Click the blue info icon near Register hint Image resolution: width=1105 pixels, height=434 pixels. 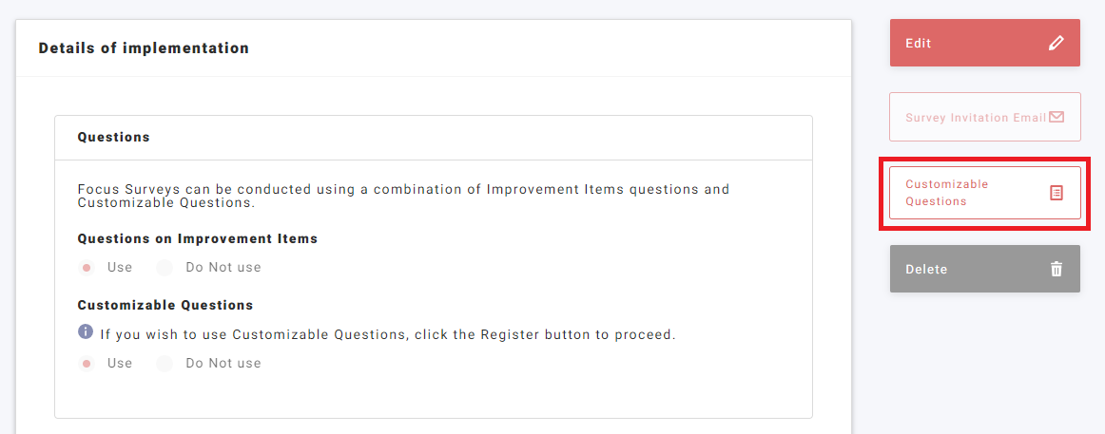pyautogui.click(x=86, y=332)
